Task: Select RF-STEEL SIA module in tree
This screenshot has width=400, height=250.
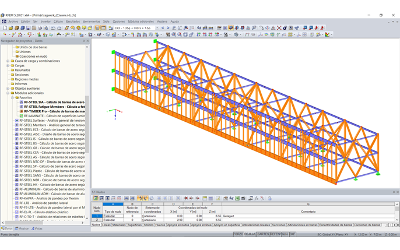Action: [x=52, y=102]
